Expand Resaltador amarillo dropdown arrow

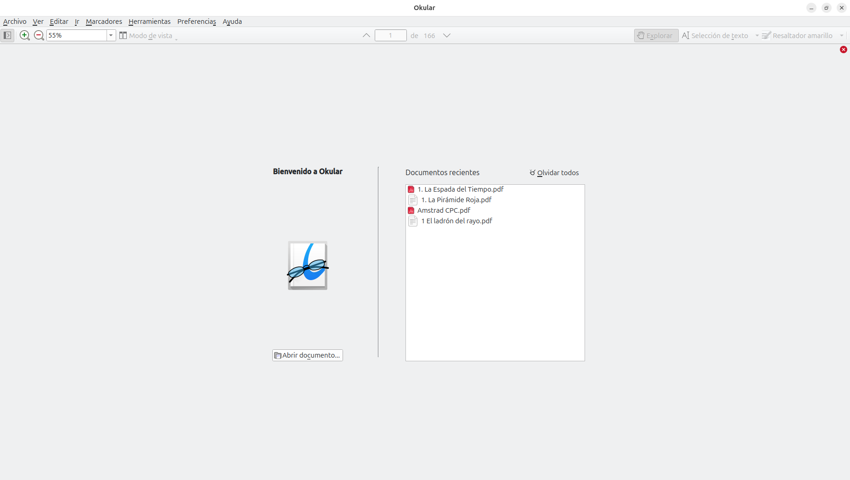[841, 35]
